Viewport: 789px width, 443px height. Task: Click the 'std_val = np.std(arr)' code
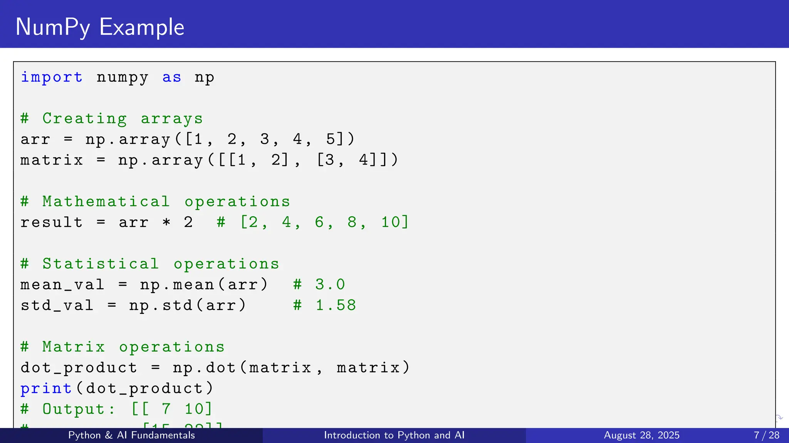click(133, 306)
